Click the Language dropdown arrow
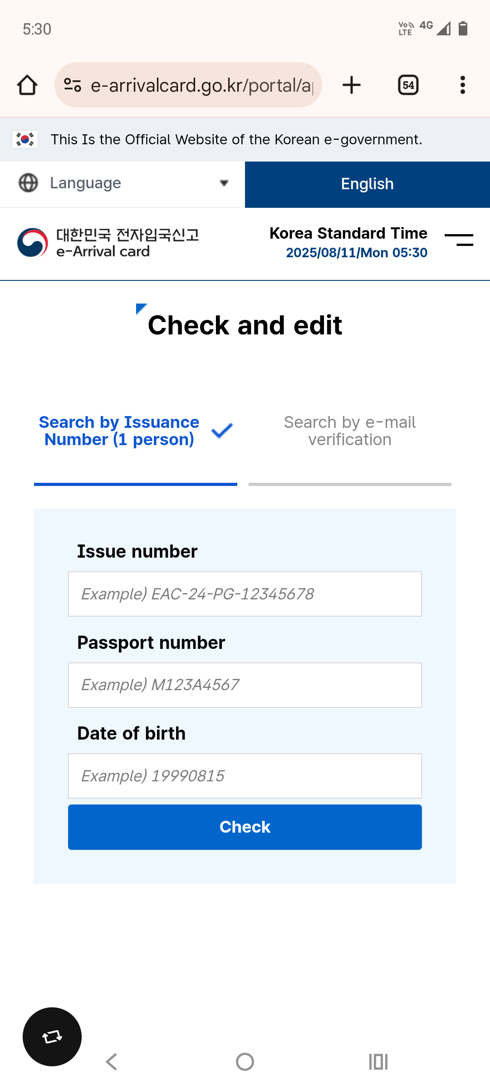This screenshot has width=490, height=1089. pyautogui.click(x=224, y=183)
